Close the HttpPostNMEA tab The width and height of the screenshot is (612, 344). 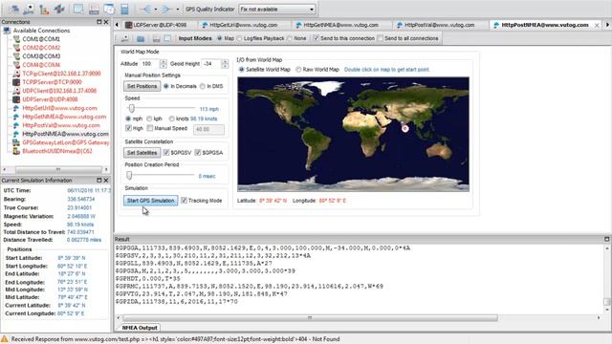coord(597,25)
